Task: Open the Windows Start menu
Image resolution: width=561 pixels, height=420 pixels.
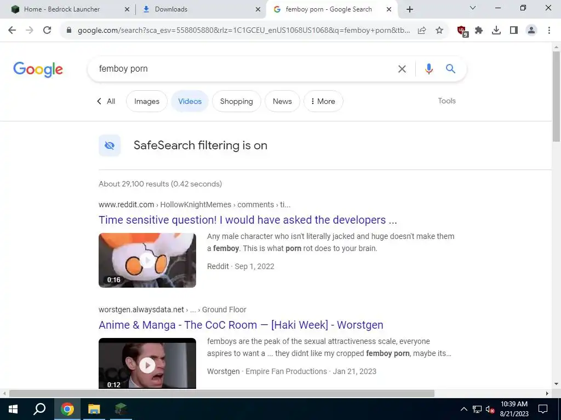Action: tap(13, 409)
